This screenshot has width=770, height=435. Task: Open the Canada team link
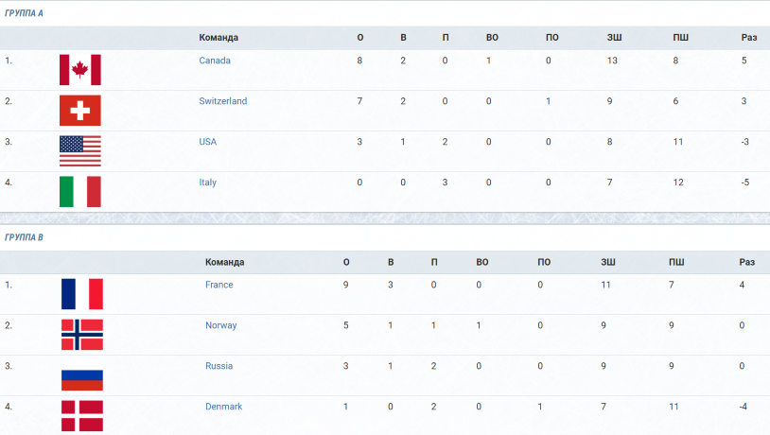(215, 61)
